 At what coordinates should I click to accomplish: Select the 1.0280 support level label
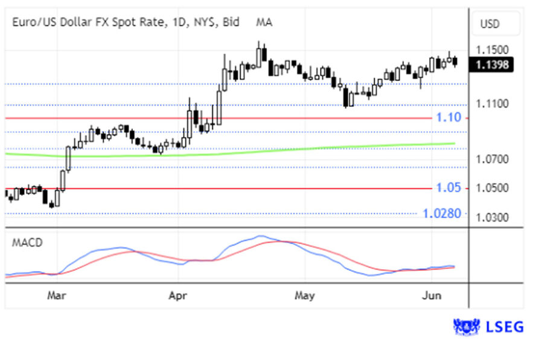coord(441,213)
